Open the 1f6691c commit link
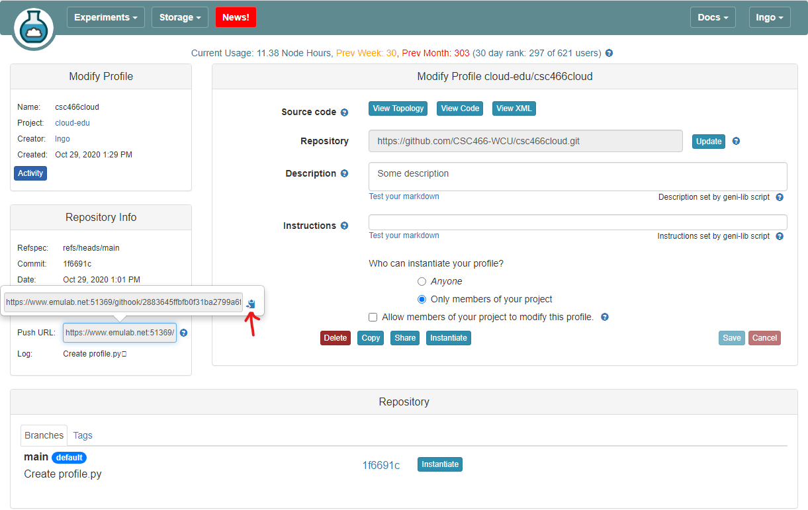Image resolution: width=808 pixels, height=510 pixels. tap(381, 465)
